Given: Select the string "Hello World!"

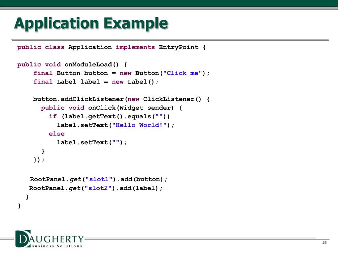Looking at the screenshot, I should [x=140, y=125].
